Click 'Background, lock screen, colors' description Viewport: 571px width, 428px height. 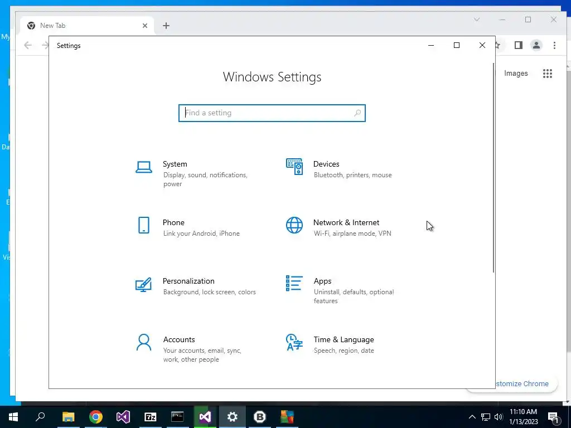click(x=210, y=292)
